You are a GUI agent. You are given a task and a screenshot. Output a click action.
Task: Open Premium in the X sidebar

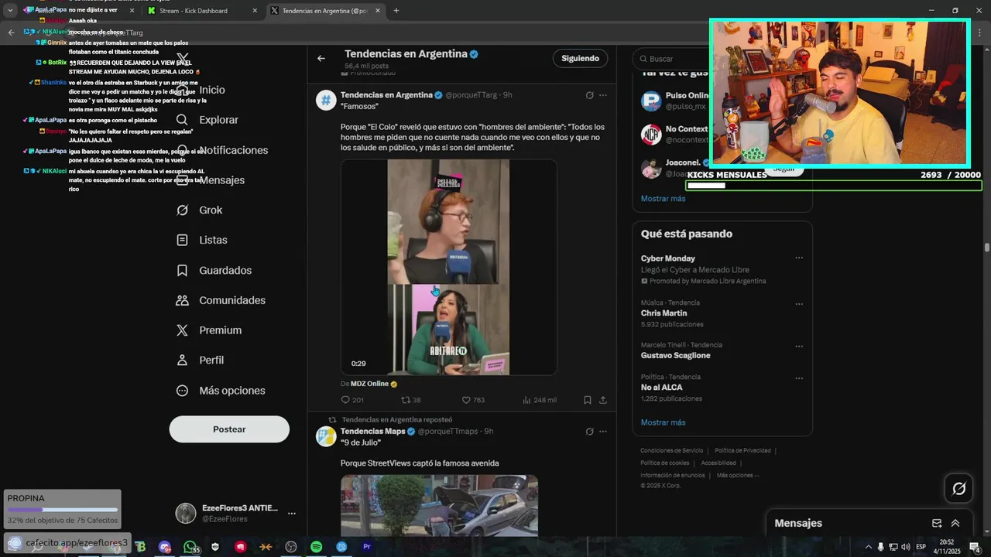[x=209, y=330]
